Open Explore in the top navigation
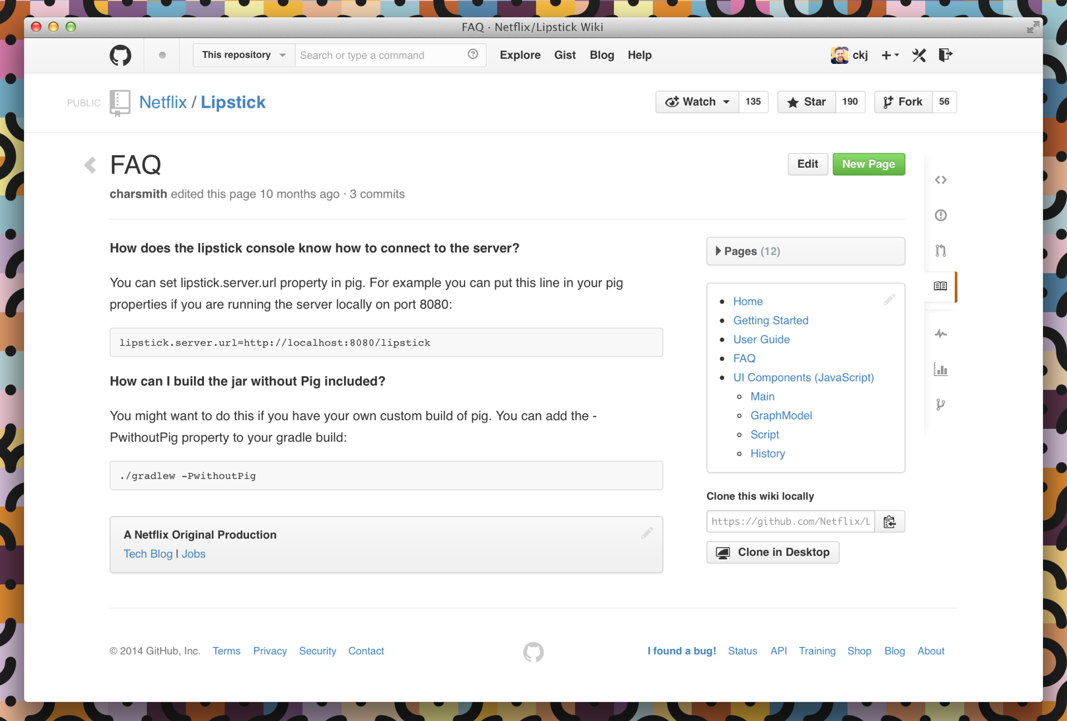 [x=520, y=55]
